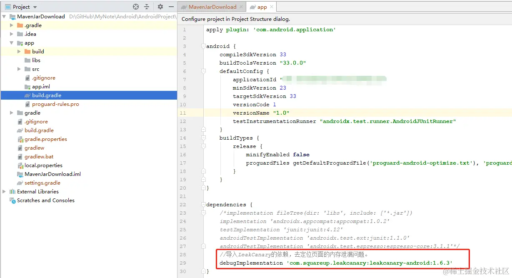Click Configure project in Project Structure notification
Image resolution: width=512 pixels, height=278 pixels.
click(x=236, y=19)
